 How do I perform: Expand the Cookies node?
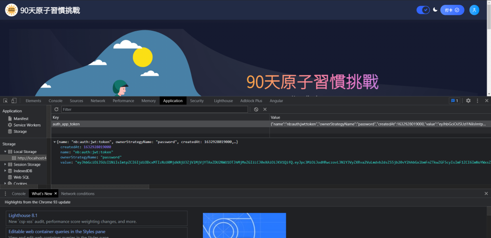5,183
